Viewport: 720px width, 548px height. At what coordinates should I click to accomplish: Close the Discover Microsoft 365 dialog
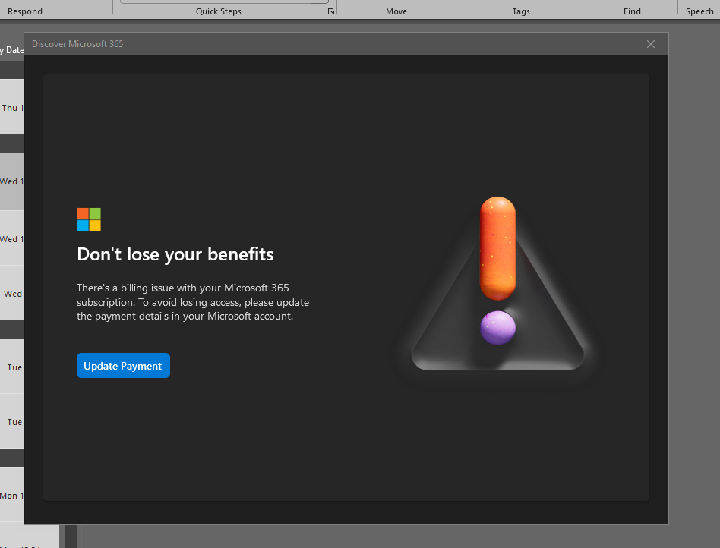[x=651, y=44]
